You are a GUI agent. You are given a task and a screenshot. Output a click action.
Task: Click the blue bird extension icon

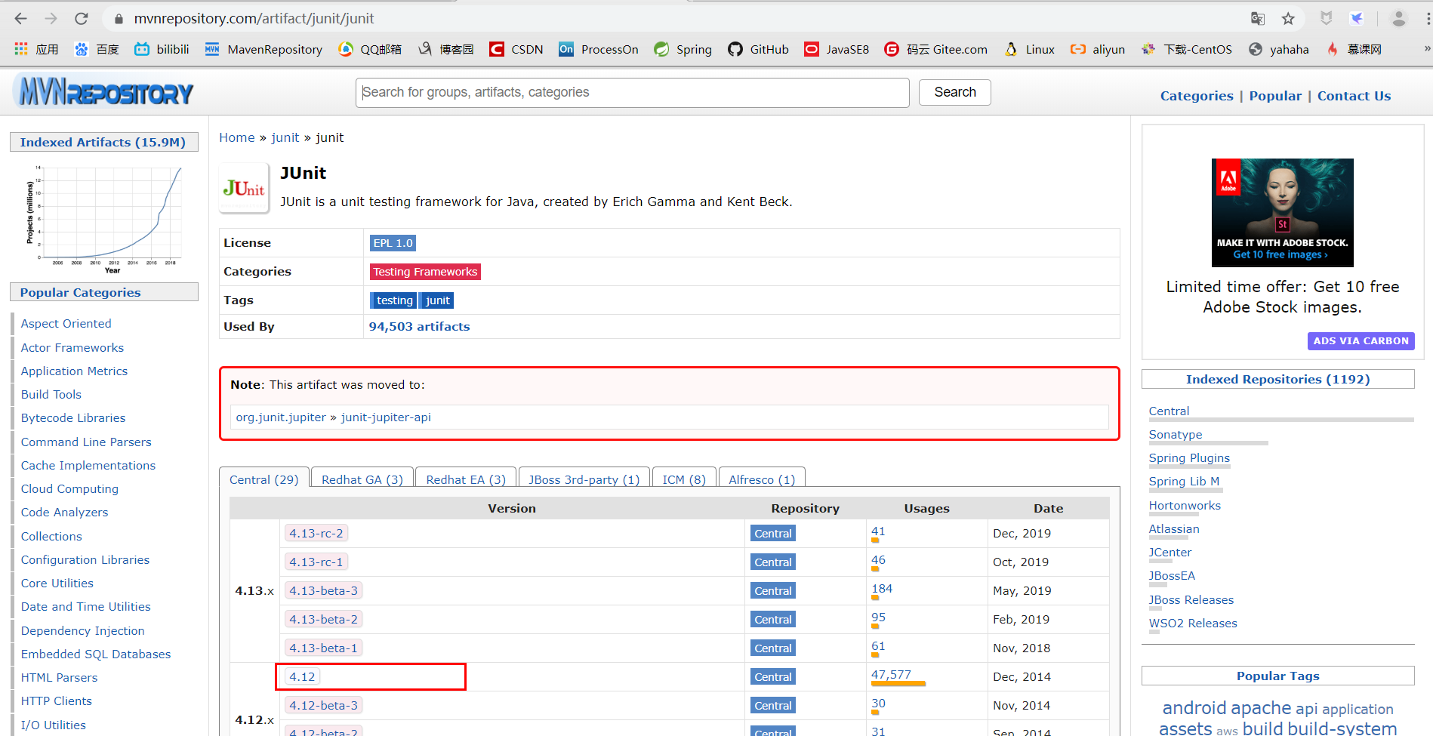1357,19
